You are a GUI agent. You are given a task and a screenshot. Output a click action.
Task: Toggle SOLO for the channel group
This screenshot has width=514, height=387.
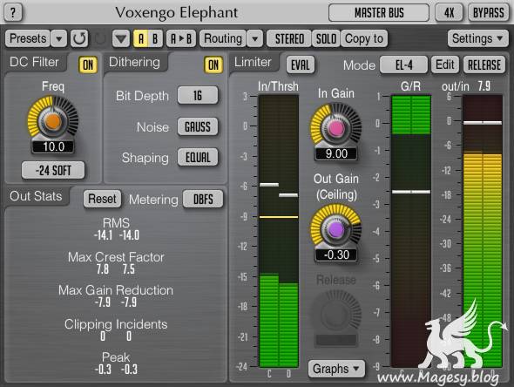326,38
